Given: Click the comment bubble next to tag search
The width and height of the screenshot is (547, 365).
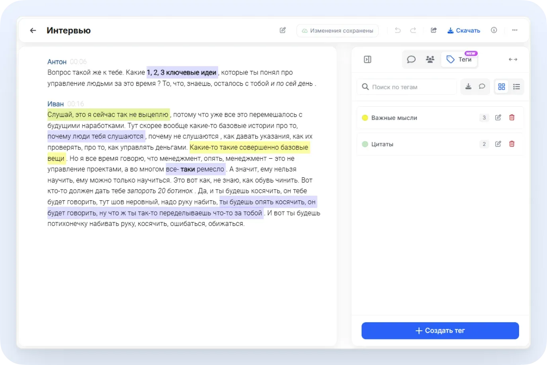Looking at the screenshot, I should (482, 86).
